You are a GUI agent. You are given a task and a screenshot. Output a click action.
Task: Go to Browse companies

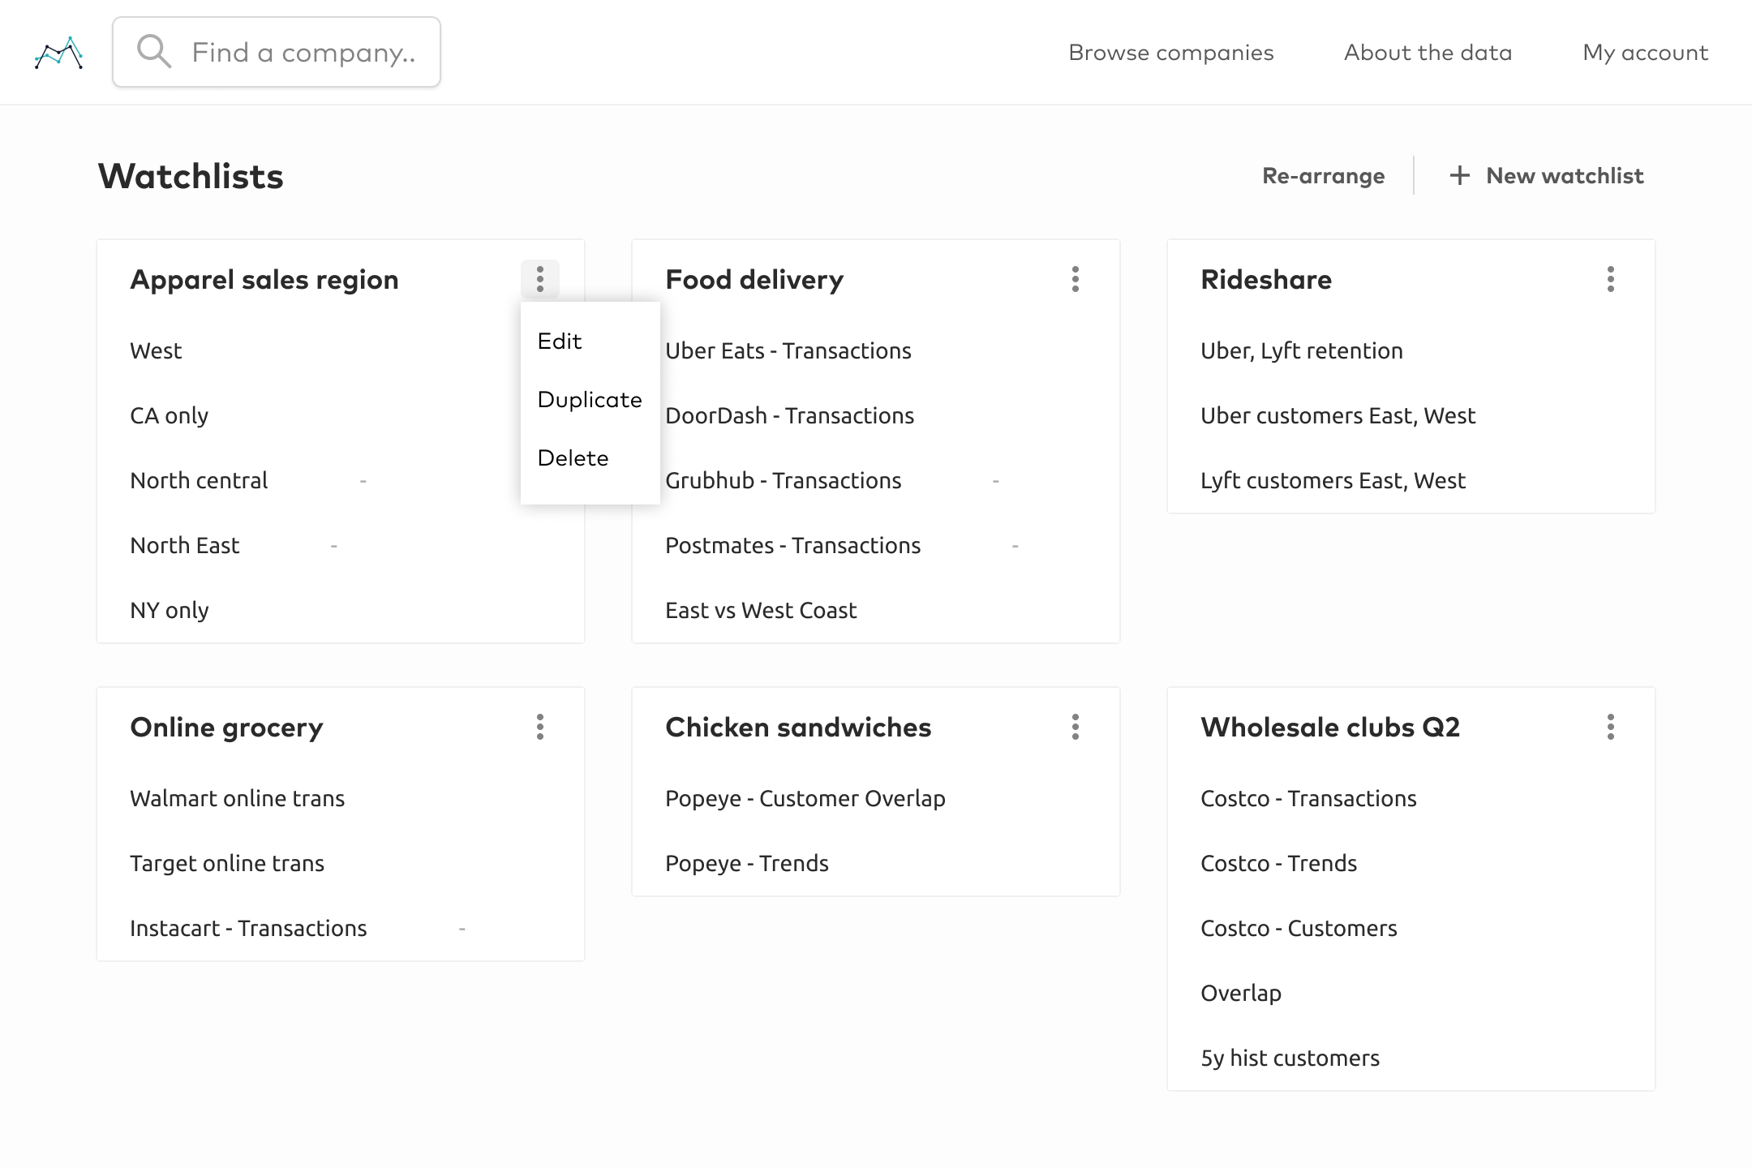pyautogui.click(x=1170, y=53)
